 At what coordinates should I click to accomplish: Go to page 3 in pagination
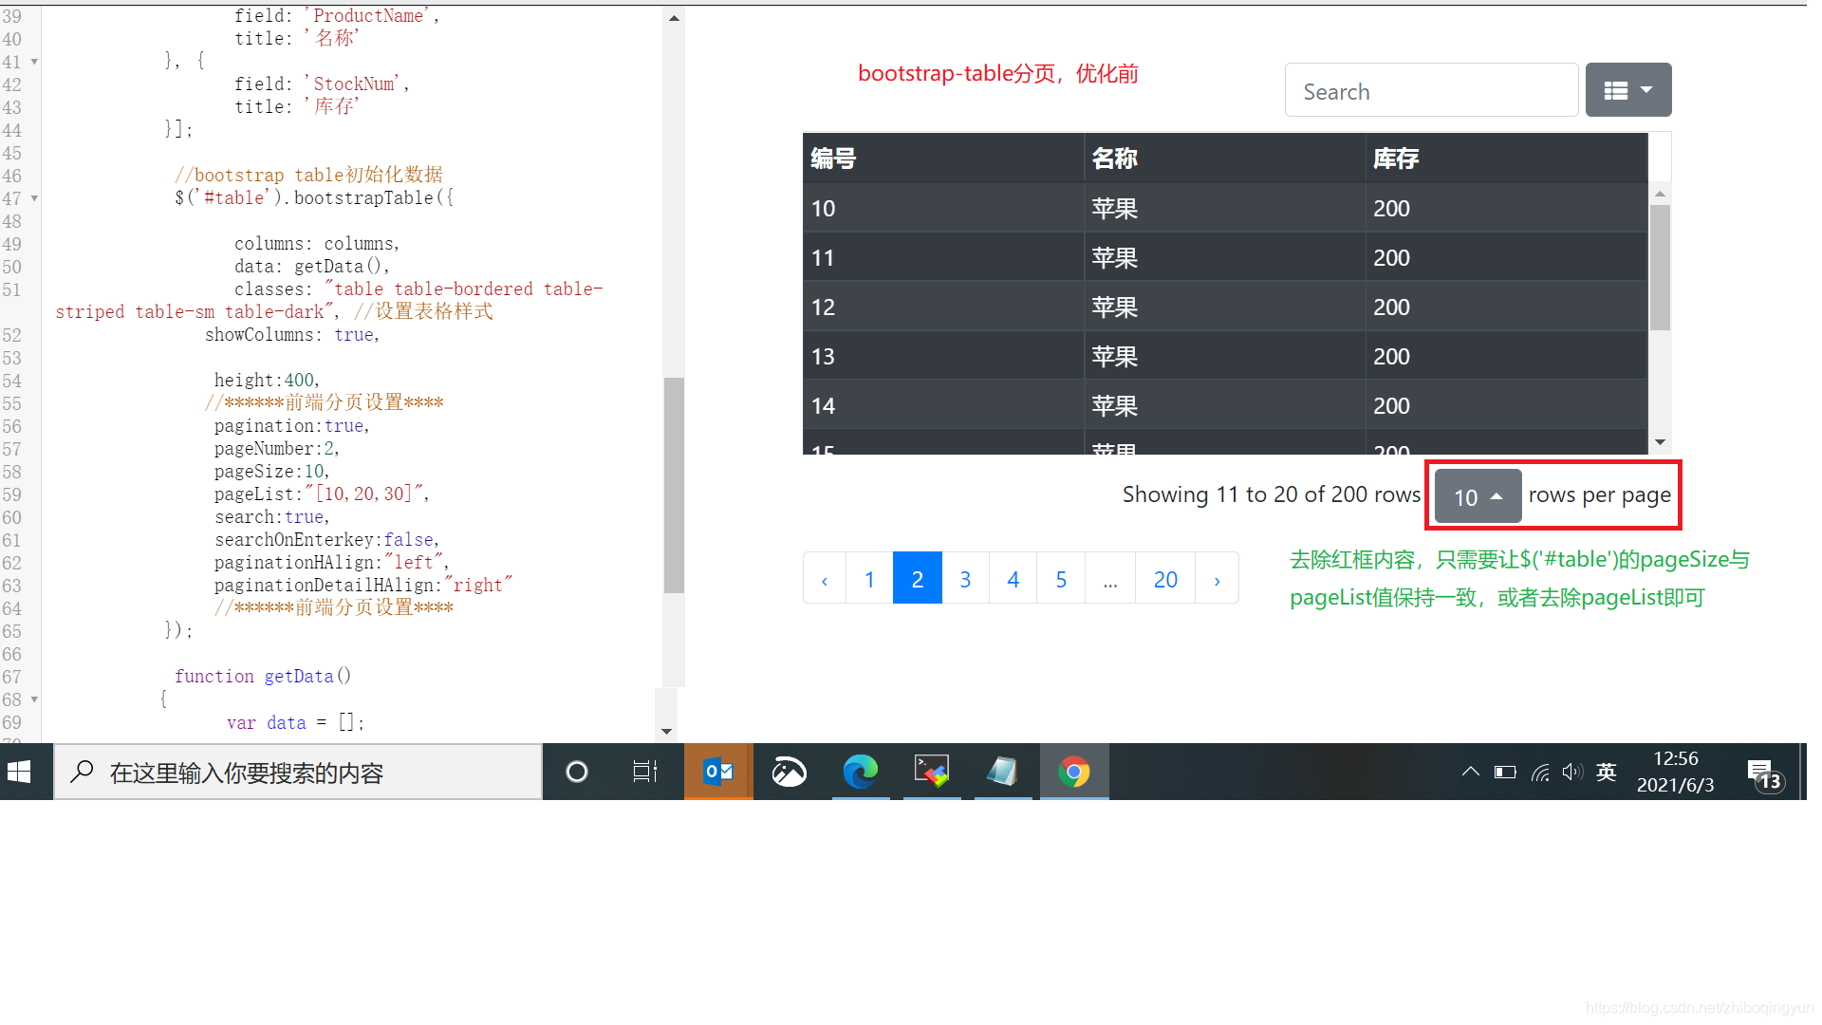[x=965, y=578]
